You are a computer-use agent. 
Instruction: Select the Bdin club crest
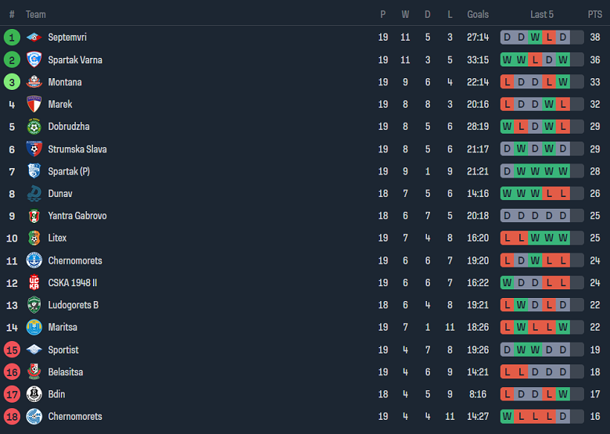34,394
